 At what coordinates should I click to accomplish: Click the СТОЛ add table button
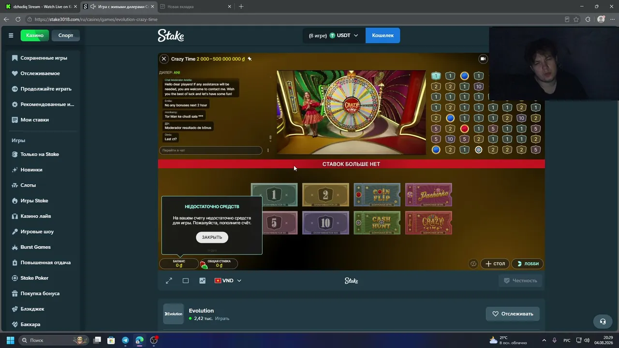click(495, 263)
